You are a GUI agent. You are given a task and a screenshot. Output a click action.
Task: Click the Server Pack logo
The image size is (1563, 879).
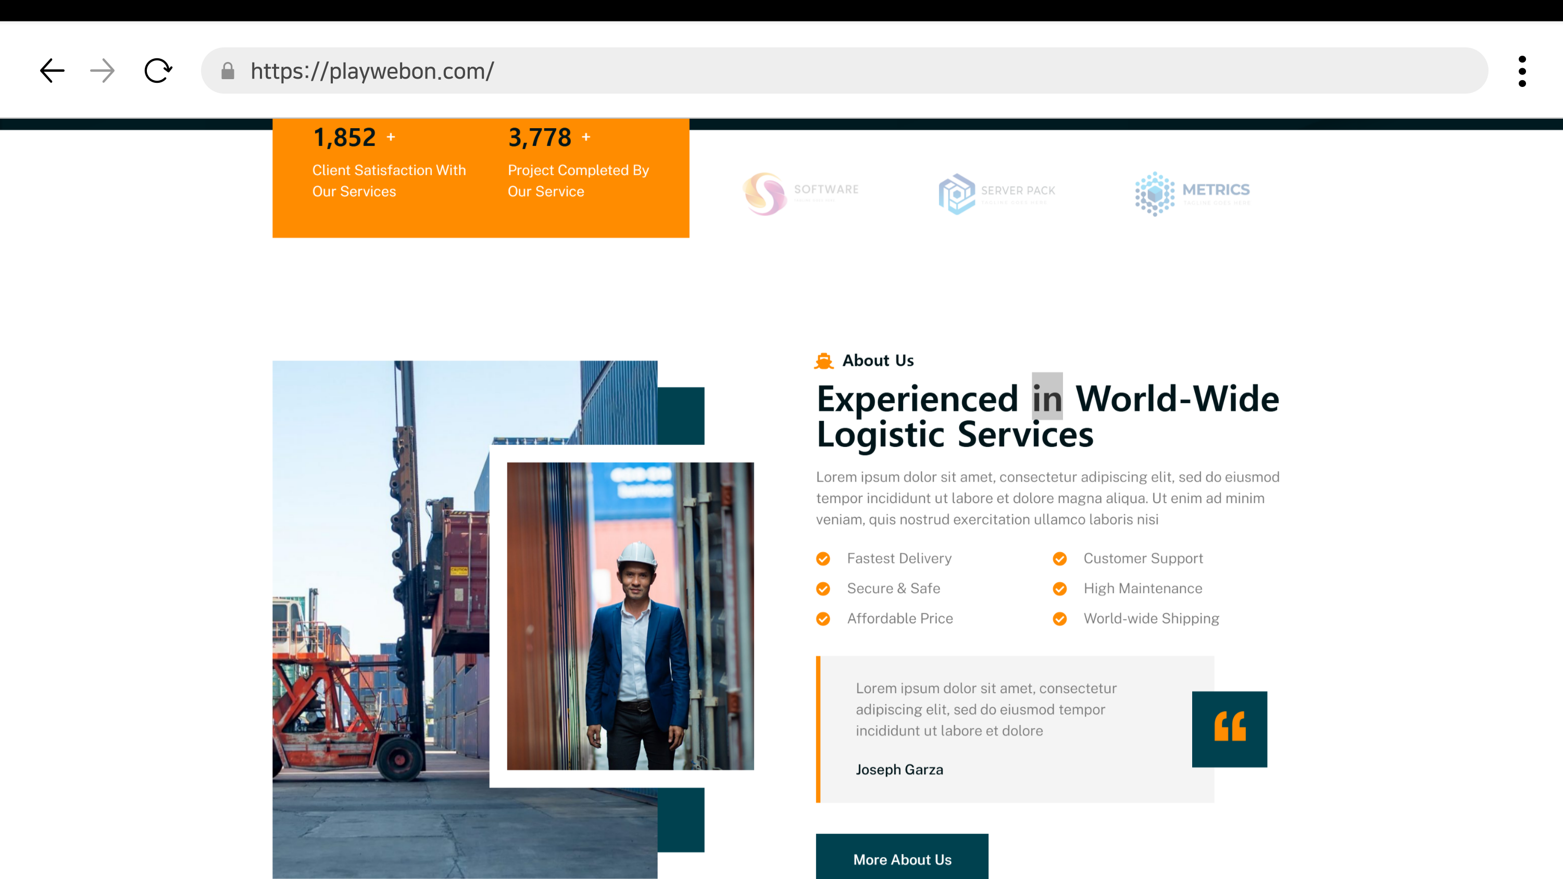point(996,194)
